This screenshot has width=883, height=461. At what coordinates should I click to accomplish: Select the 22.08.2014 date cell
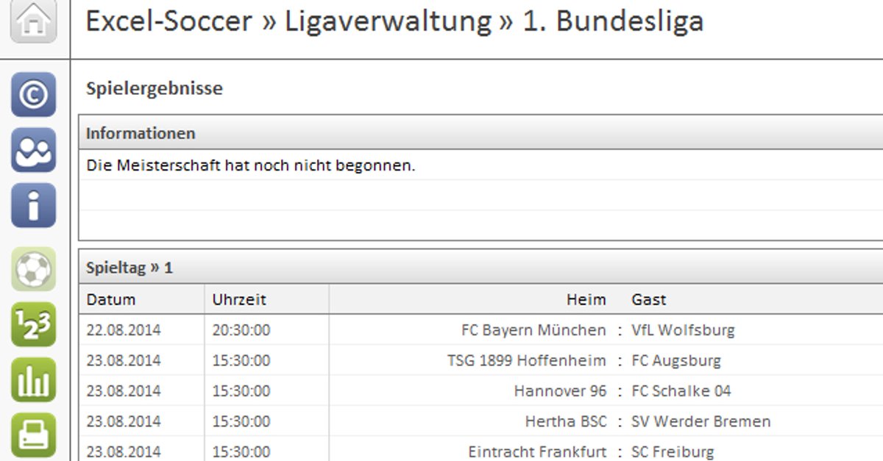click(x=124, y=330)
